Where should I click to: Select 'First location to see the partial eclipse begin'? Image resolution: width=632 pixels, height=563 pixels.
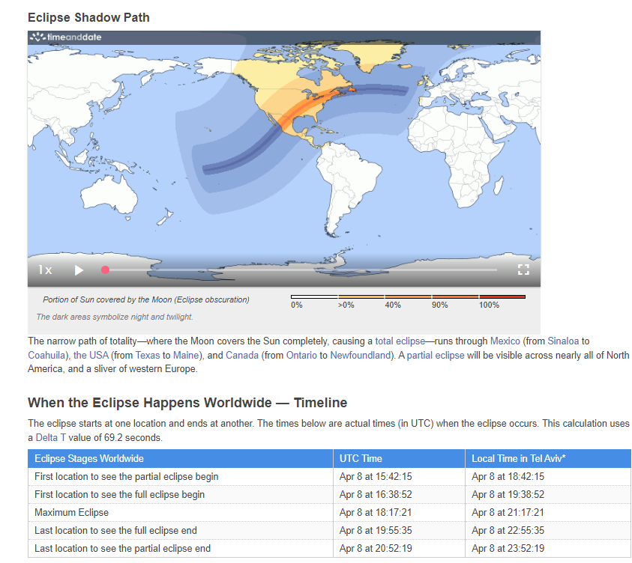pos(127,477)
